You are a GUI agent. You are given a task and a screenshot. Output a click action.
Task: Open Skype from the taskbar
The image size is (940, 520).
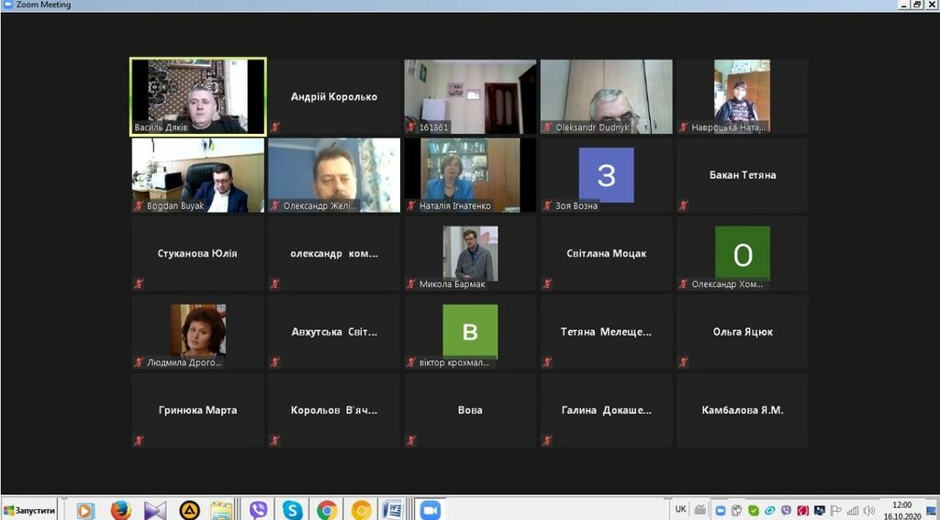click(293, 510)
